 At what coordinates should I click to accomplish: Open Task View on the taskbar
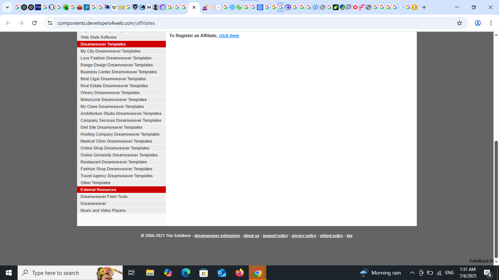click(x=132, y=273)
